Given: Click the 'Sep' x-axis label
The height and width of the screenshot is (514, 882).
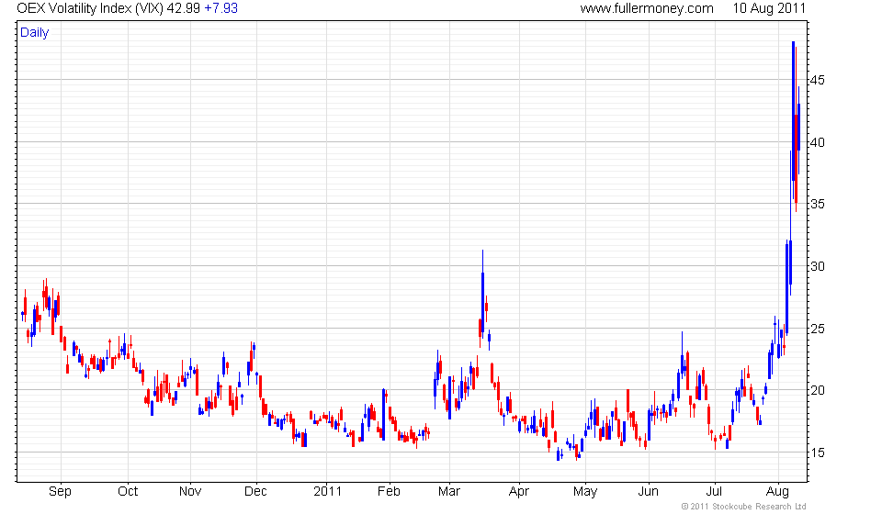Looking at the screenshot, I should coord(61,492).
